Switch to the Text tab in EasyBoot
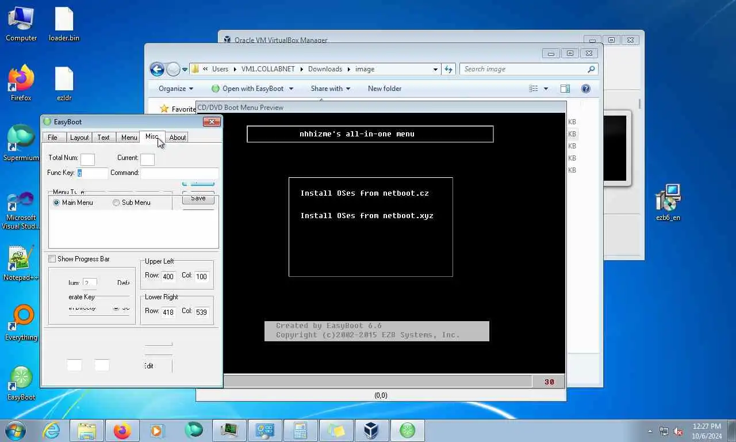Viewport: 736px width, 442px height. 103,138
